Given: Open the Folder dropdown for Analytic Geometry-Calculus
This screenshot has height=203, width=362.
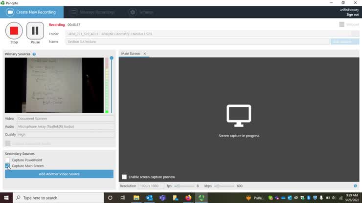Looking at the screenshot, I should (x=212, y=34).
